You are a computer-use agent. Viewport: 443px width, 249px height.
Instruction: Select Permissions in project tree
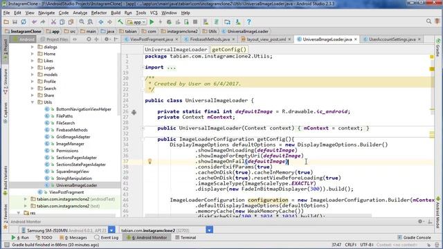[67, 151]
